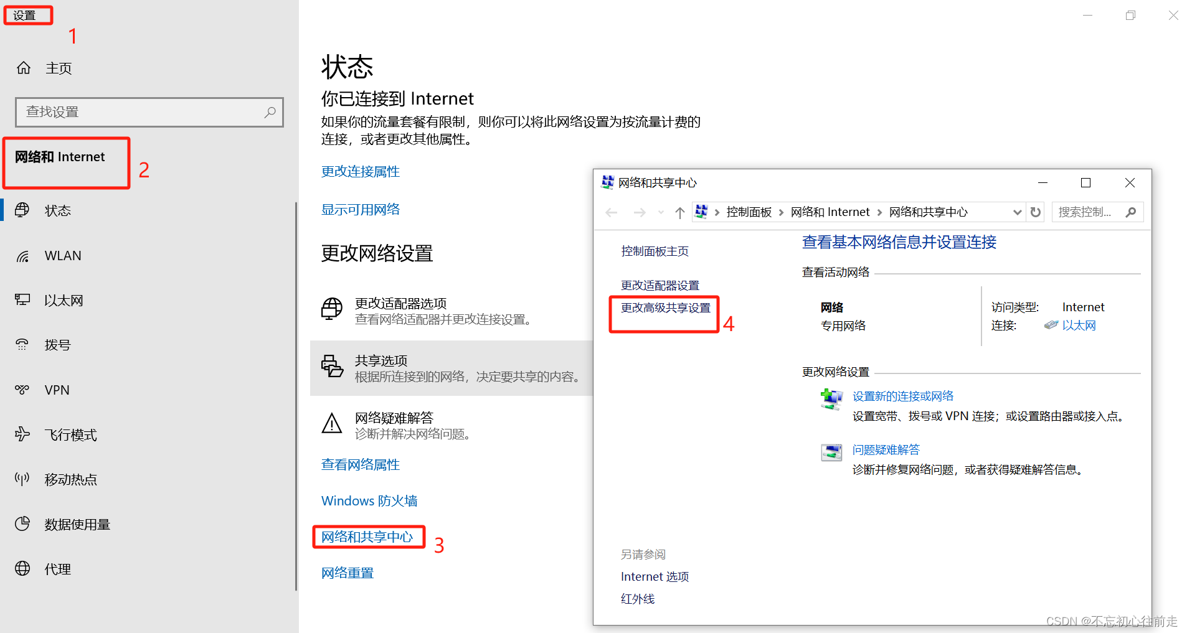Expand chevron after 网络和 Internet breadcrumb
The width and height of the screenshot is (1187, 633).
tap(879, 212)
